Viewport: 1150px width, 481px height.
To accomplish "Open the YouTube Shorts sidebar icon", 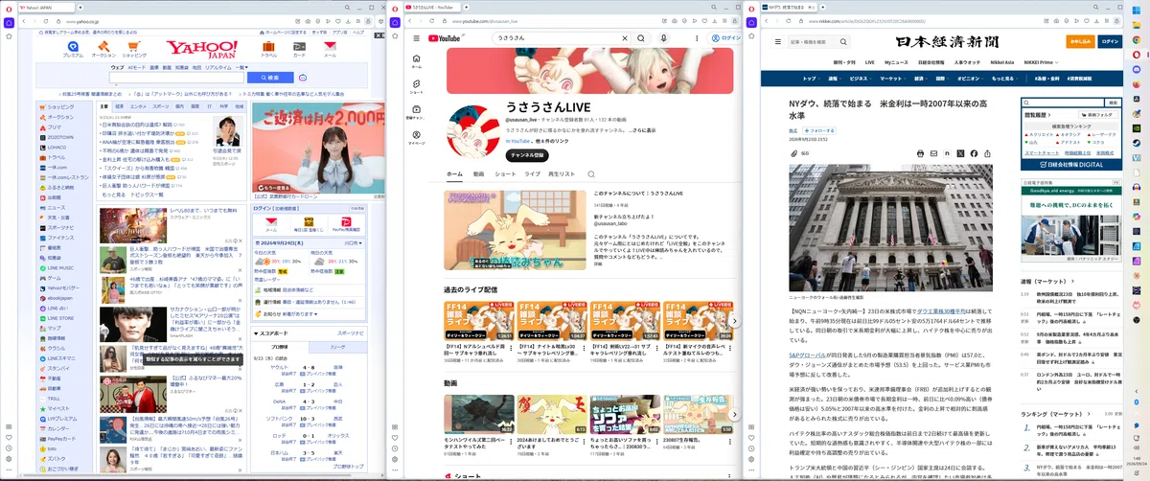I will pyautogui.click(x=416, y=86).
